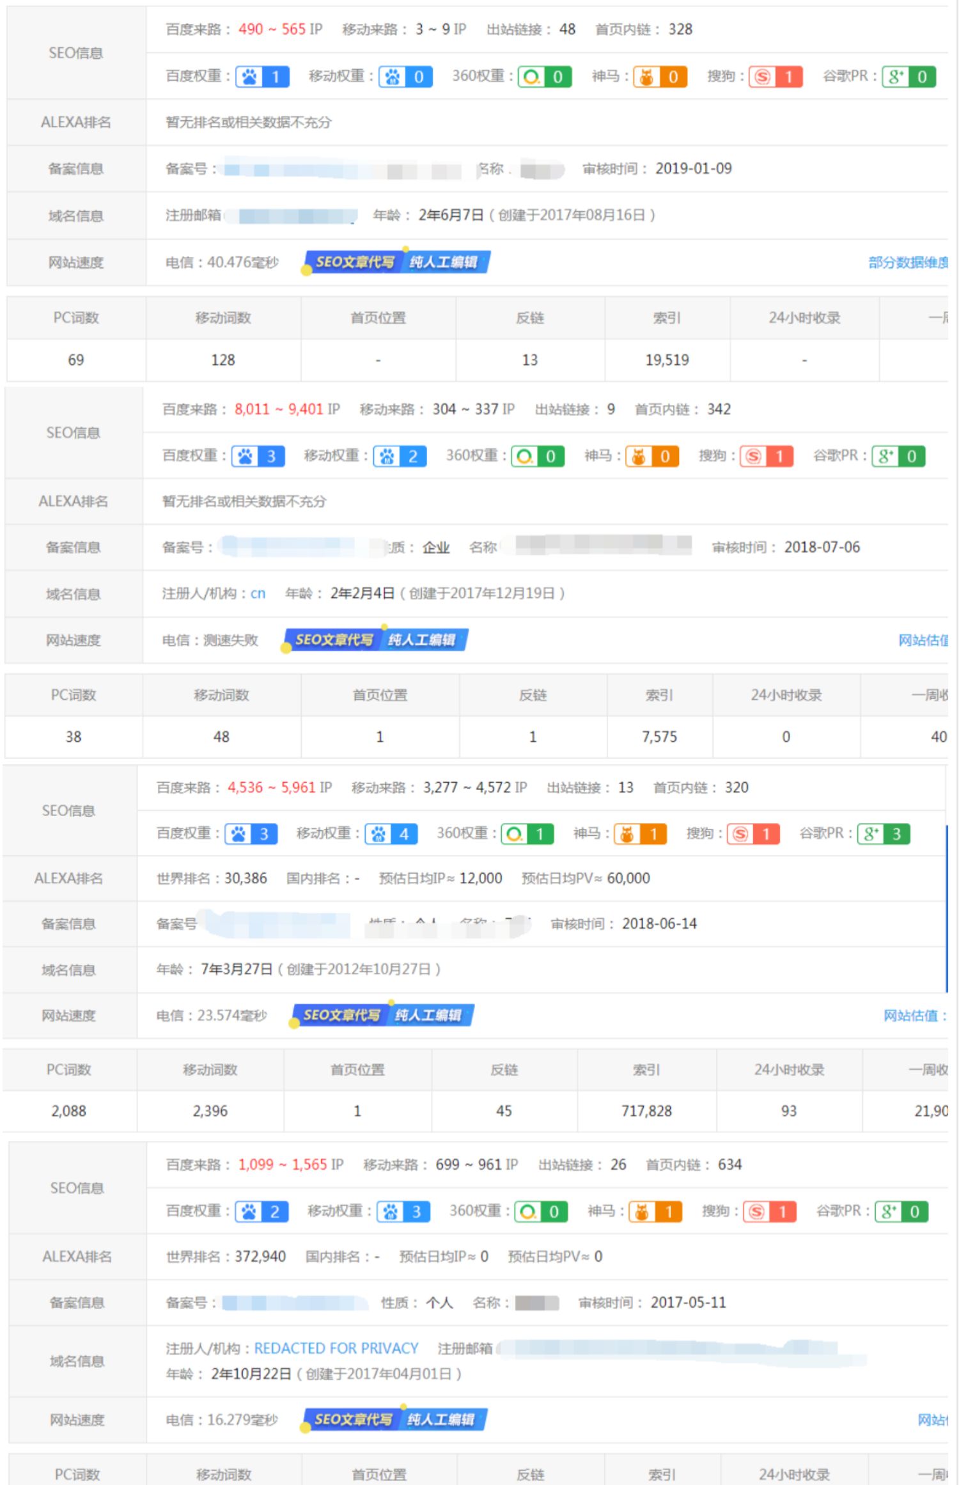Select the index count 19,519

667,360
